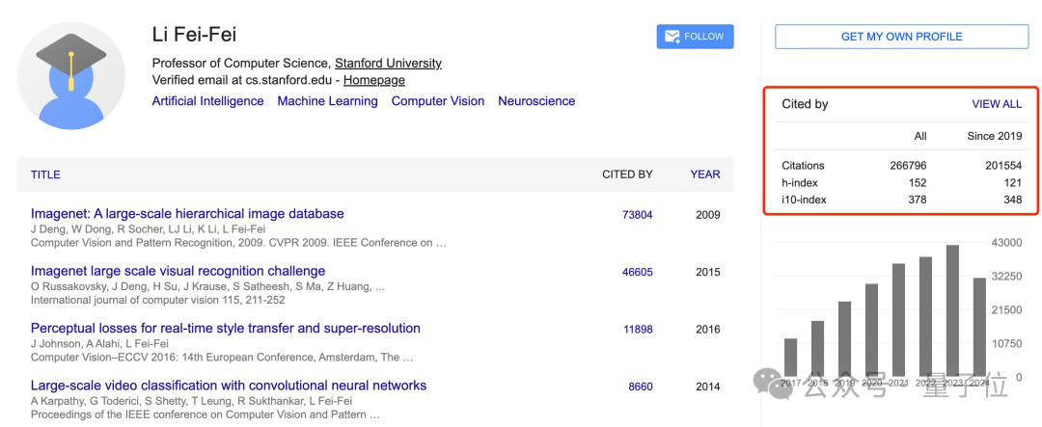Click the since-2019 citations value 201554
The image size is (1042, 427).
click(x=1003, y=166)
